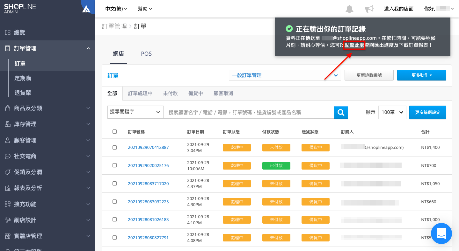459x251 pixels.
Task: Click the 顧客管理 person icon
Action: 8,140
